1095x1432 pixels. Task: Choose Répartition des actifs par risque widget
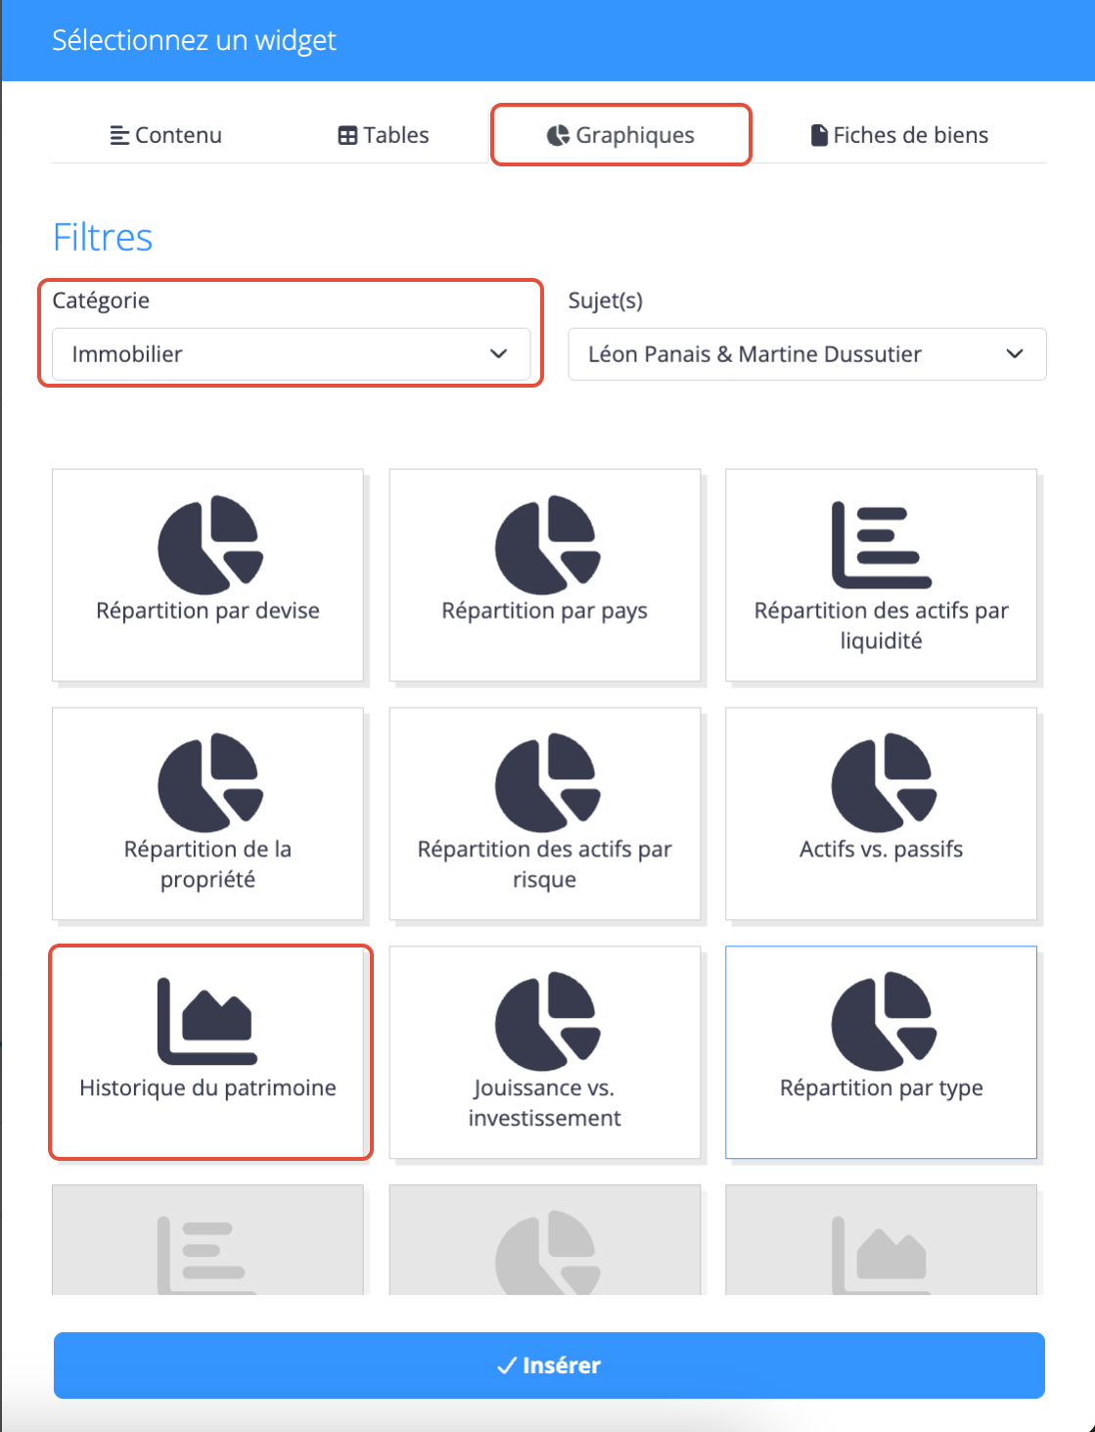point(544,813)
